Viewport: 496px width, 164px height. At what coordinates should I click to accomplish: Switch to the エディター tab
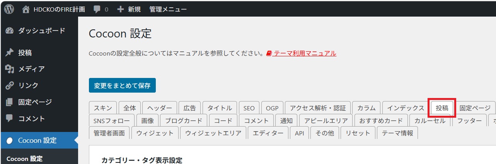[268, 133]
